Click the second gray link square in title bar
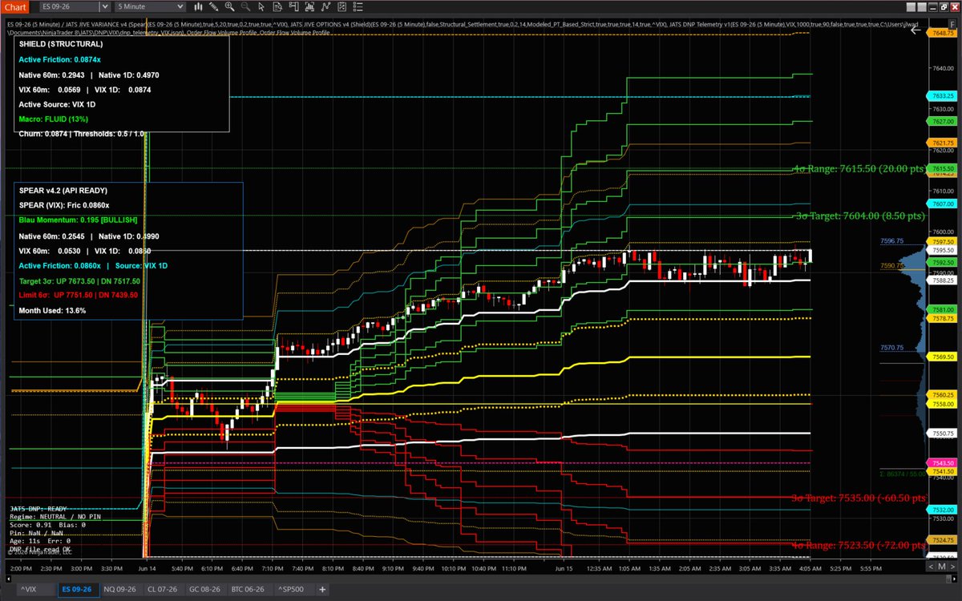 [x=922, y=7]
